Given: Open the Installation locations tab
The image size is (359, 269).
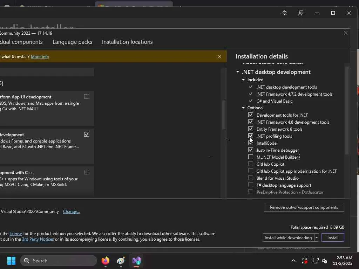Looking at the screenshot, I should click(x=127, y=42).
